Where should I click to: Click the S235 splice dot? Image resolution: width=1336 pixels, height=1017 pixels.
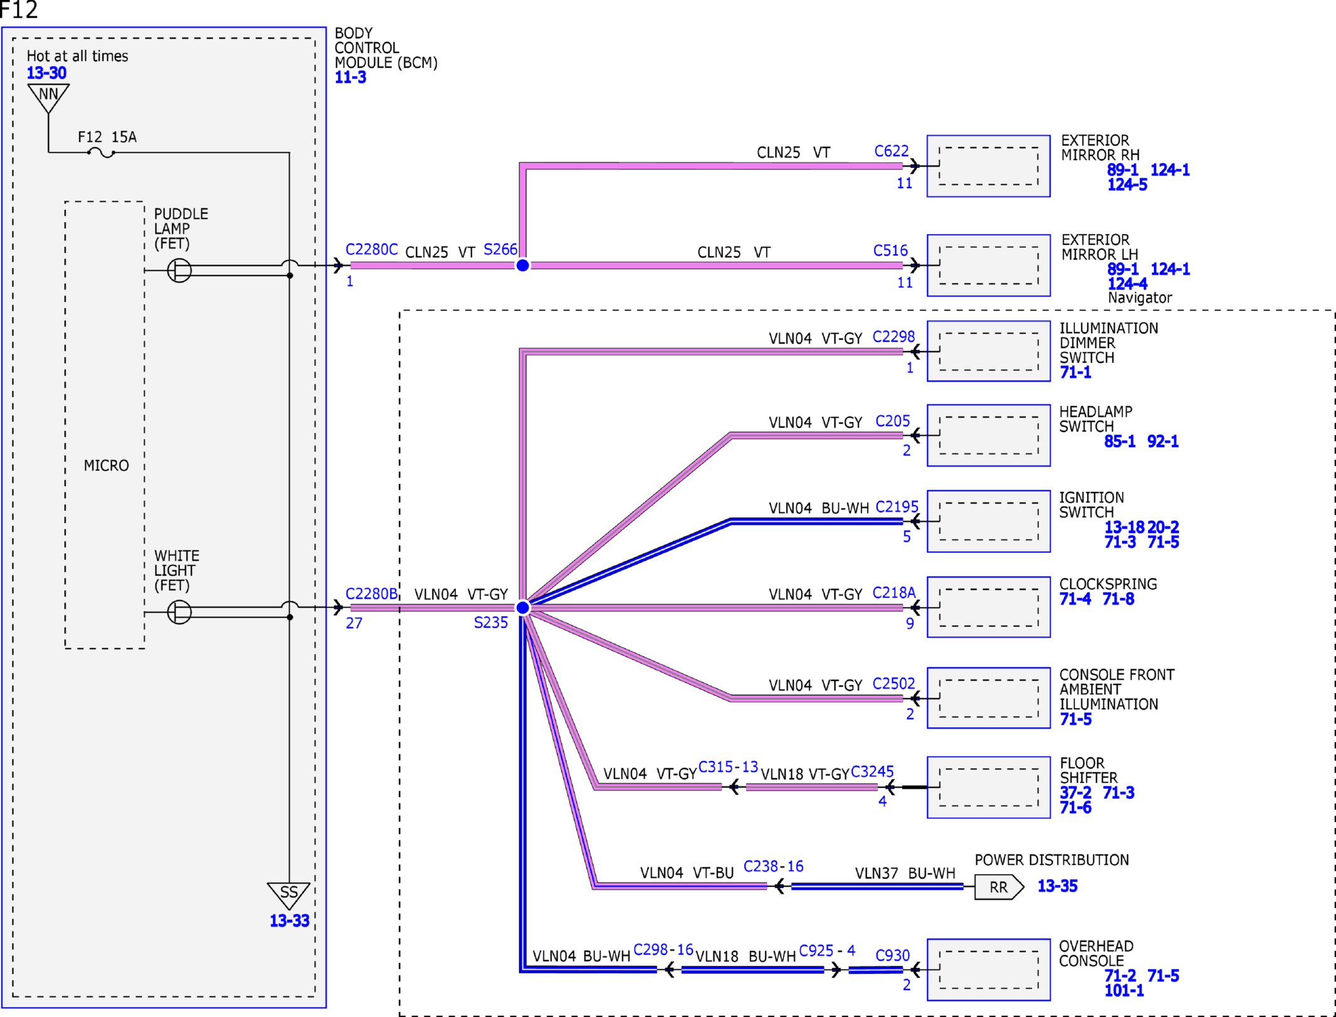pyautogui.click(x=522, y=608)
